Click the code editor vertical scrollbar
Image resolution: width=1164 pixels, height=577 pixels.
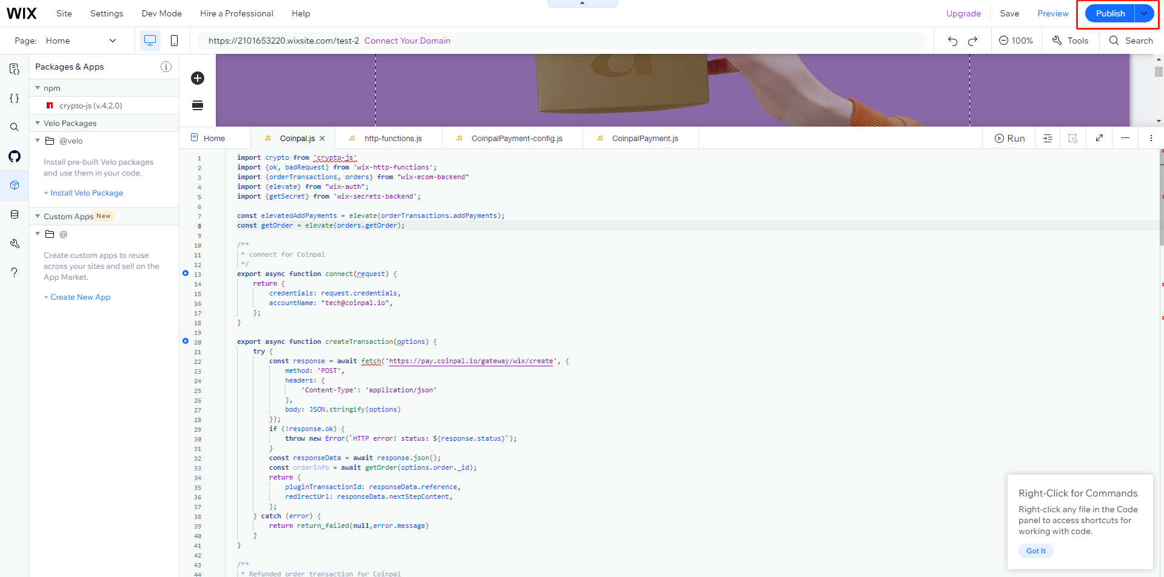1162,197
